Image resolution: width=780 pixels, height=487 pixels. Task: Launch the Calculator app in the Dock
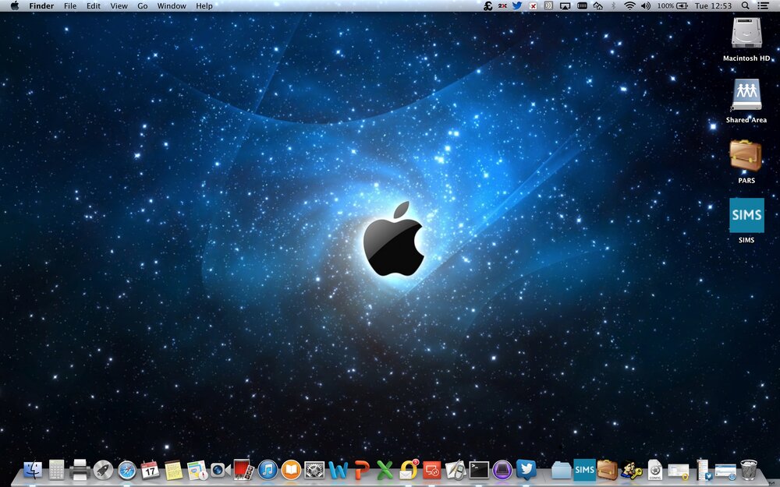click(56, 470)
